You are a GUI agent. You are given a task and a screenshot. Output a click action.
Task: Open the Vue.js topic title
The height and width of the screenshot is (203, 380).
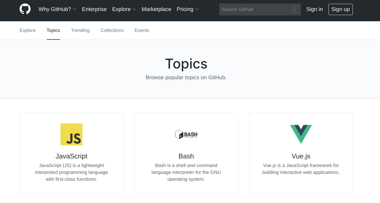pos(301,156)
